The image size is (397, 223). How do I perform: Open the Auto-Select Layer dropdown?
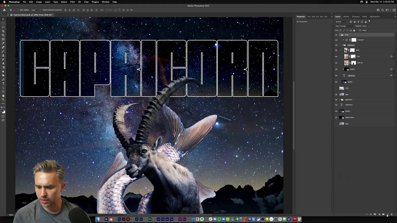click(x=34, y=10)
